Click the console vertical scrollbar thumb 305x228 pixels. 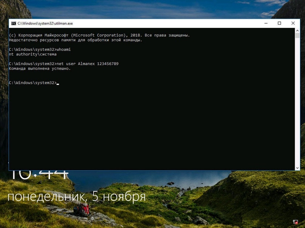pyautogui.click(x=297, y=35)
